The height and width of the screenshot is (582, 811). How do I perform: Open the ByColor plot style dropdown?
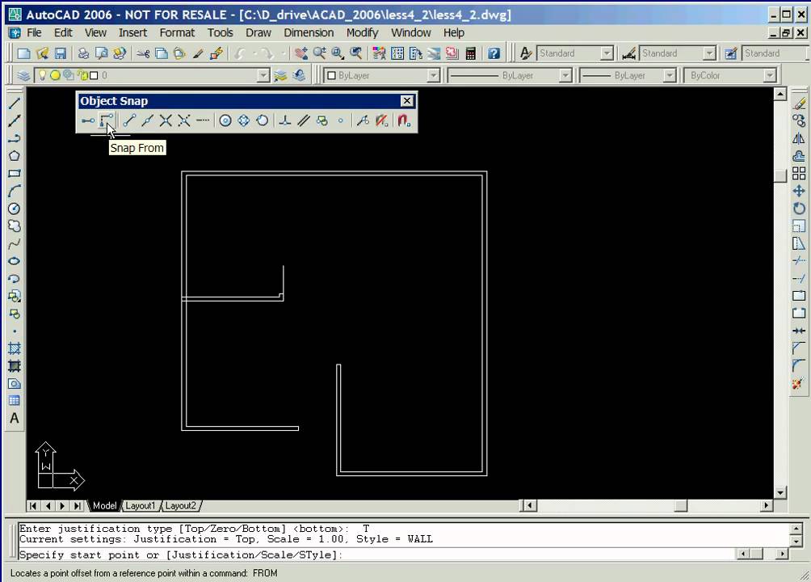769,75
